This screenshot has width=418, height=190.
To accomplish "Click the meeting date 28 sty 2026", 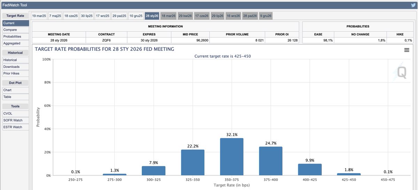I will (x=59, y=40).
